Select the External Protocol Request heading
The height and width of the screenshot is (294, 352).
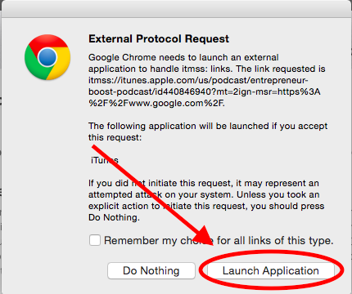tap(159, 38)
